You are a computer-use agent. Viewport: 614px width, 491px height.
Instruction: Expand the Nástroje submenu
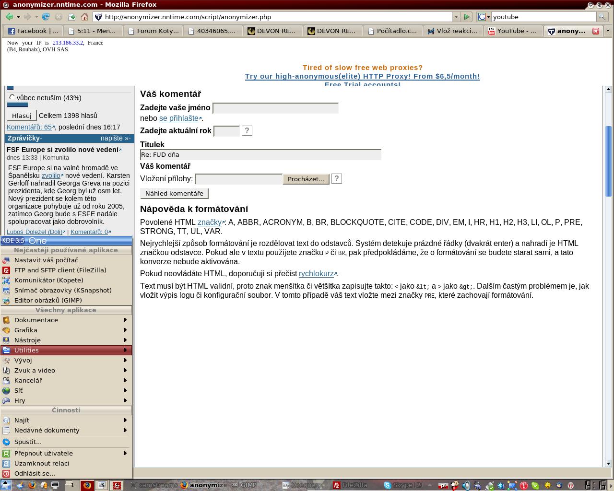(66, 340)
